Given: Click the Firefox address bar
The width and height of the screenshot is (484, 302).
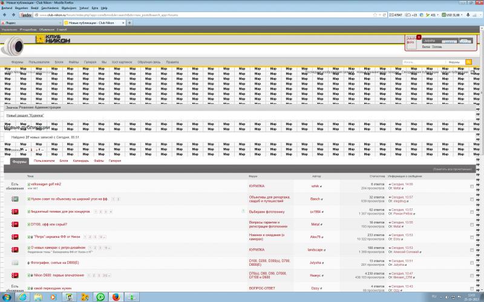Looking at the screenshot, I should 204,14.
